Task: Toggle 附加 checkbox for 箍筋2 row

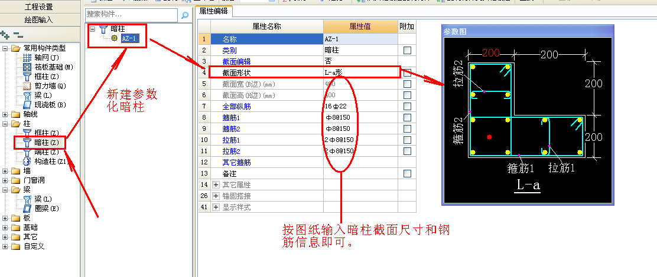Action: pos(407,128)
